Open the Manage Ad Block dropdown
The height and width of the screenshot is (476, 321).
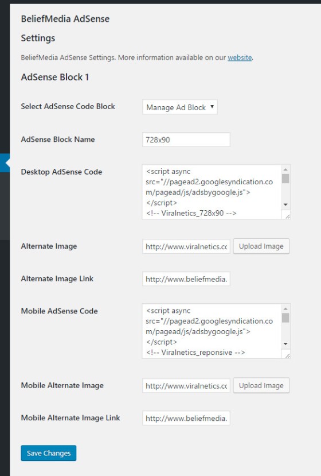[180, 107]
